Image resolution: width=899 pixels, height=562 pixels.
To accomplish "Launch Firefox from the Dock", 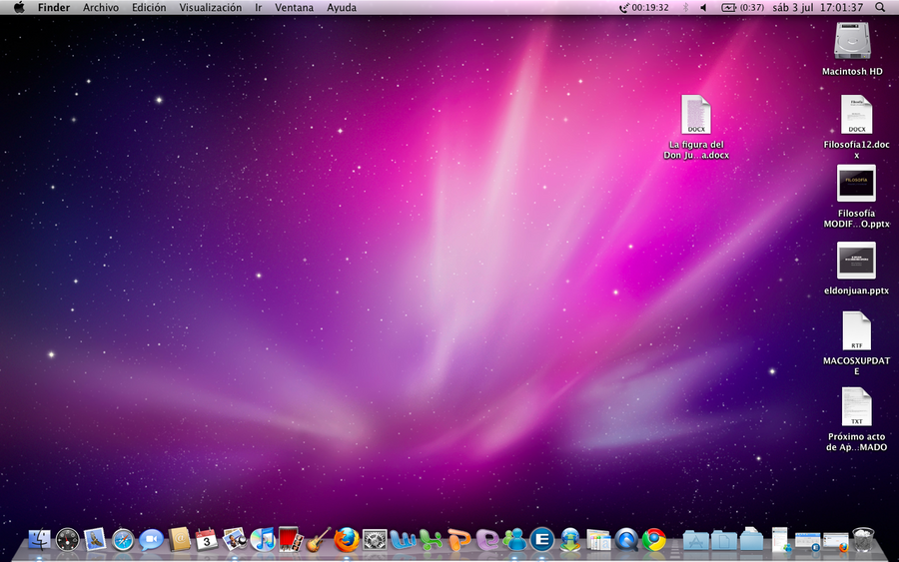I will click(347, 540).
